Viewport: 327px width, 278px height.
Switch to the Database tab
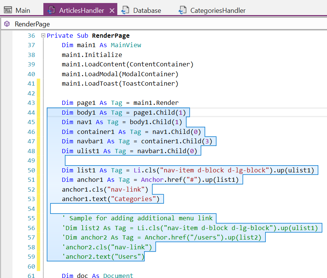tap(147, 11)
